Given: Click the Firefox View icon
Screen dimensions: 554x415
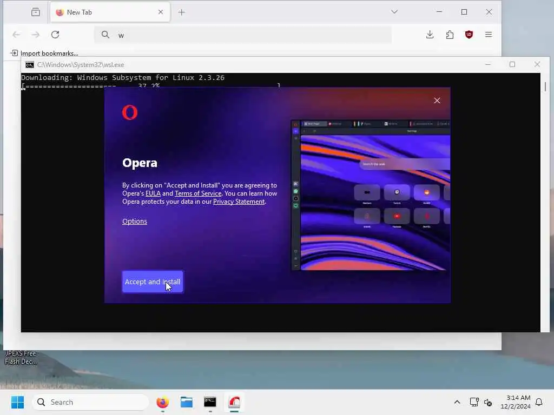Looking at the screenshot, I should 36,12.
